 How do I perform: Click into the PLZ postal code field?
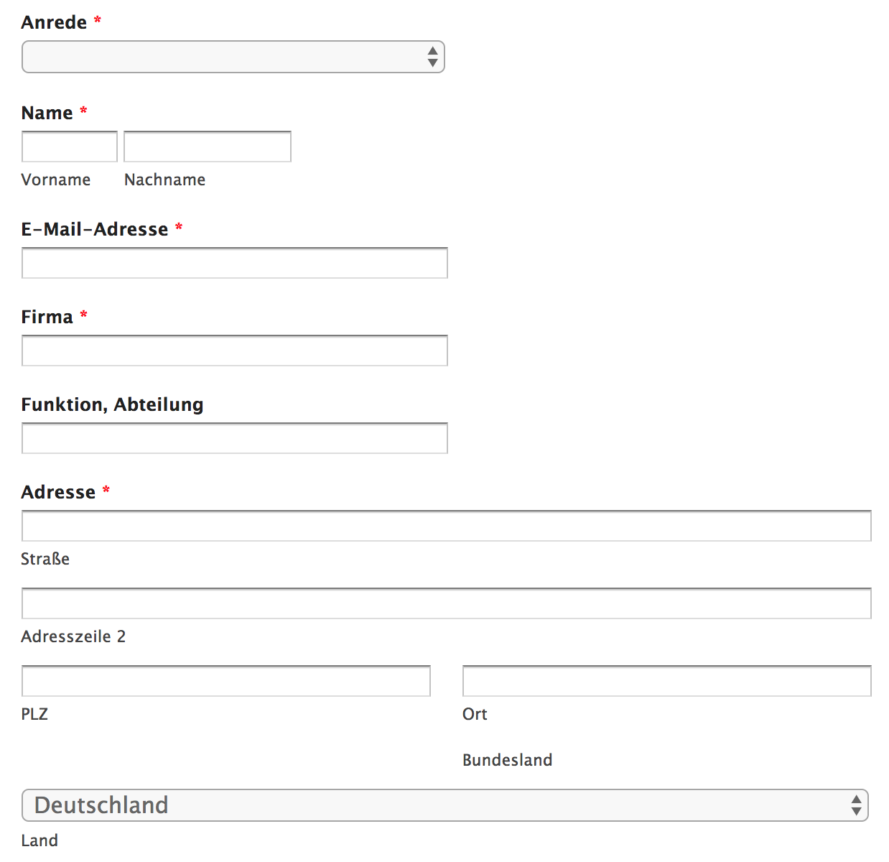[226, 681]
